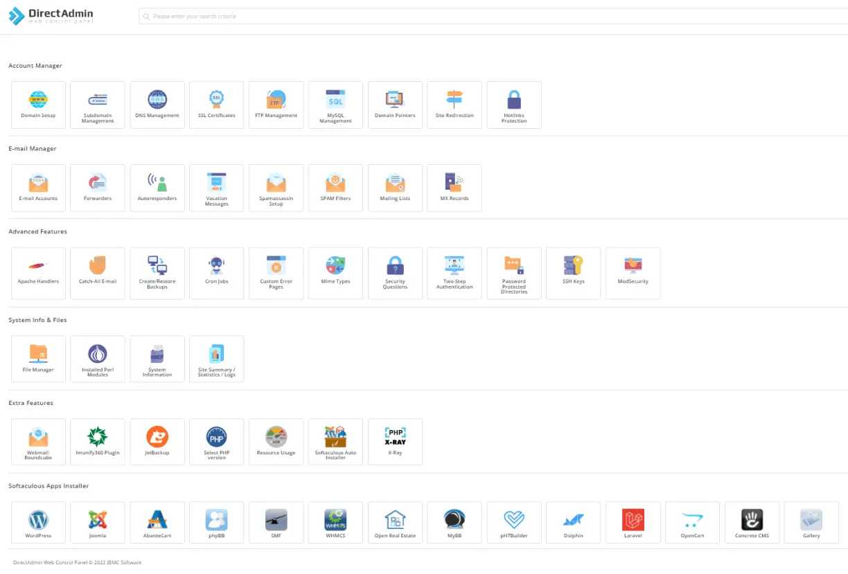Screen dimensions: 848x574
Task: Open JetBackup
Action: (157, 442)
